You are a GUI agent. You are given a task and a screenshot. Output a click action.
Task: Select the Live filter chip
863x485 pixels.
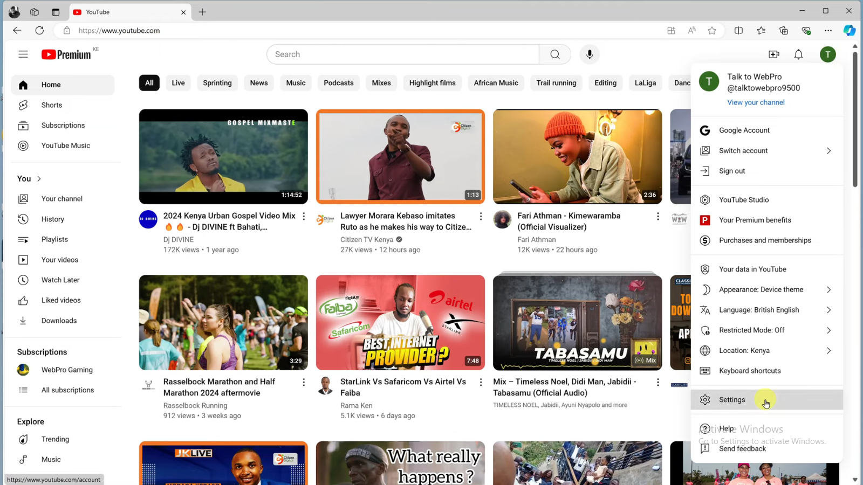[x=178, y=83]
